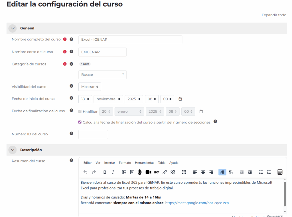Image resolution: width=292 pixels, height=217 pixels.
Task: Open the H5P content insert tool
Action: (156, 172)
